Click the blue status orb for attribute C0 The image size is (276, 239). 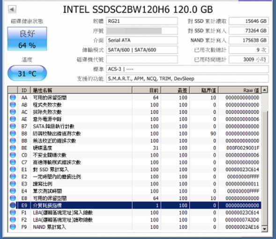tap(13, 155)
